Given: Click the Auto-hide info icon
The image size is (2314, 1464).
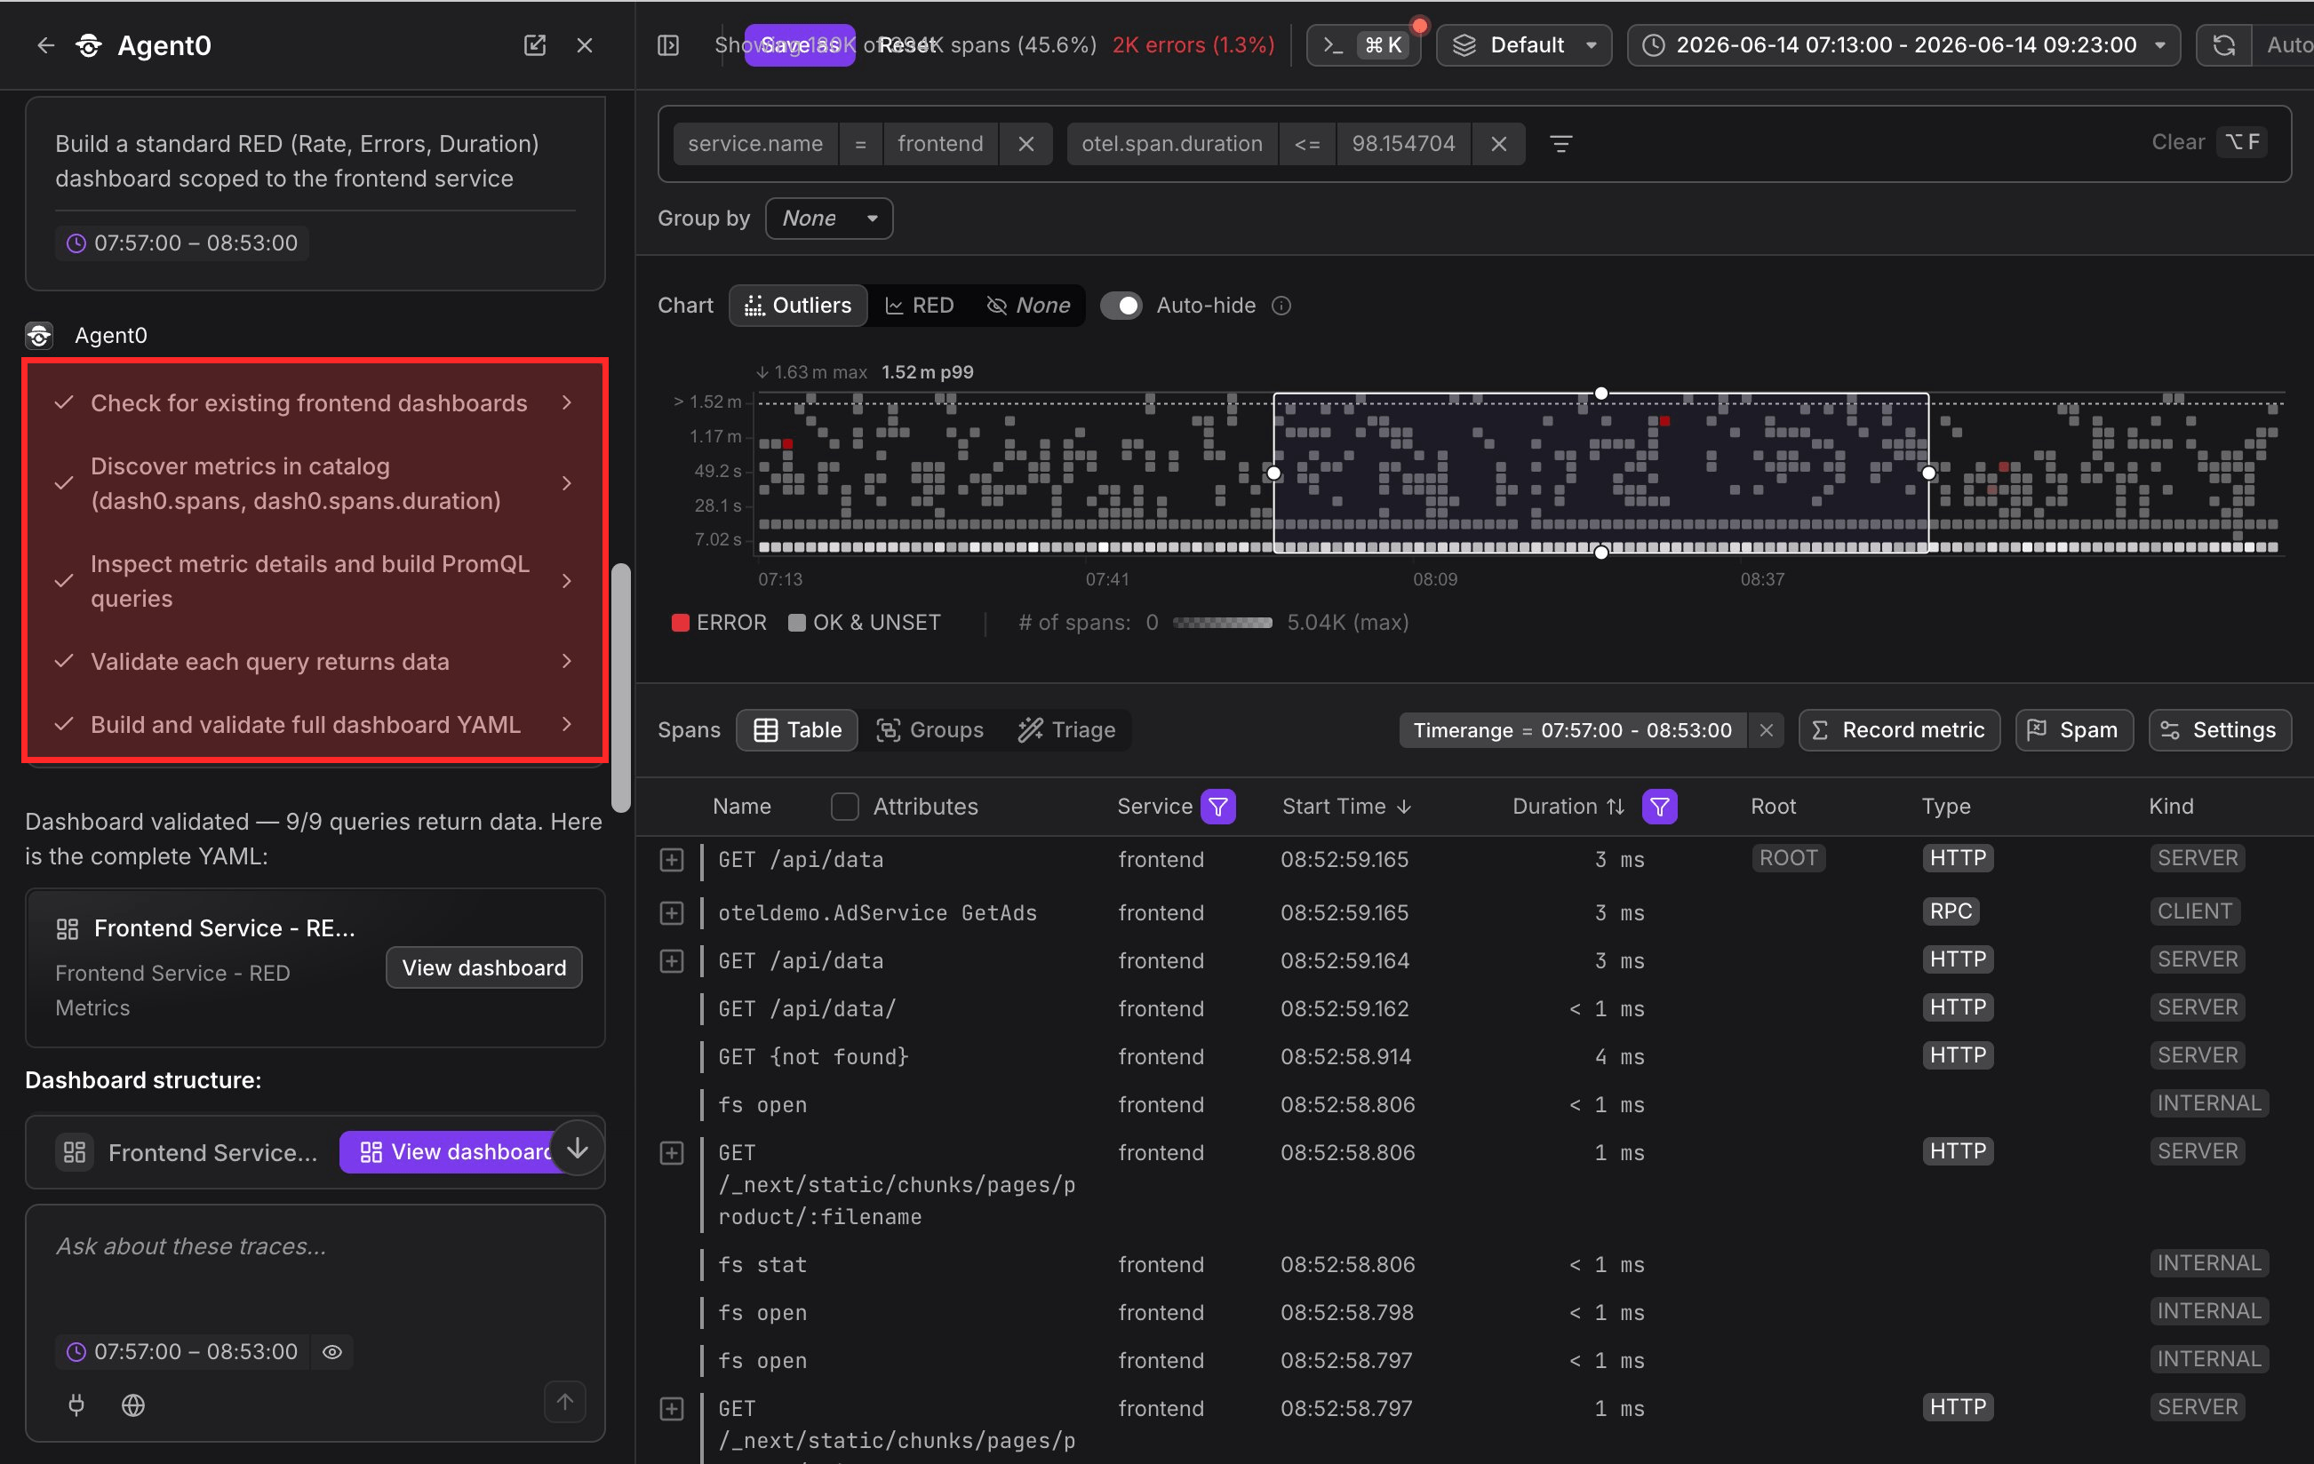Looking at the screenshot, I should point(1281,306).
